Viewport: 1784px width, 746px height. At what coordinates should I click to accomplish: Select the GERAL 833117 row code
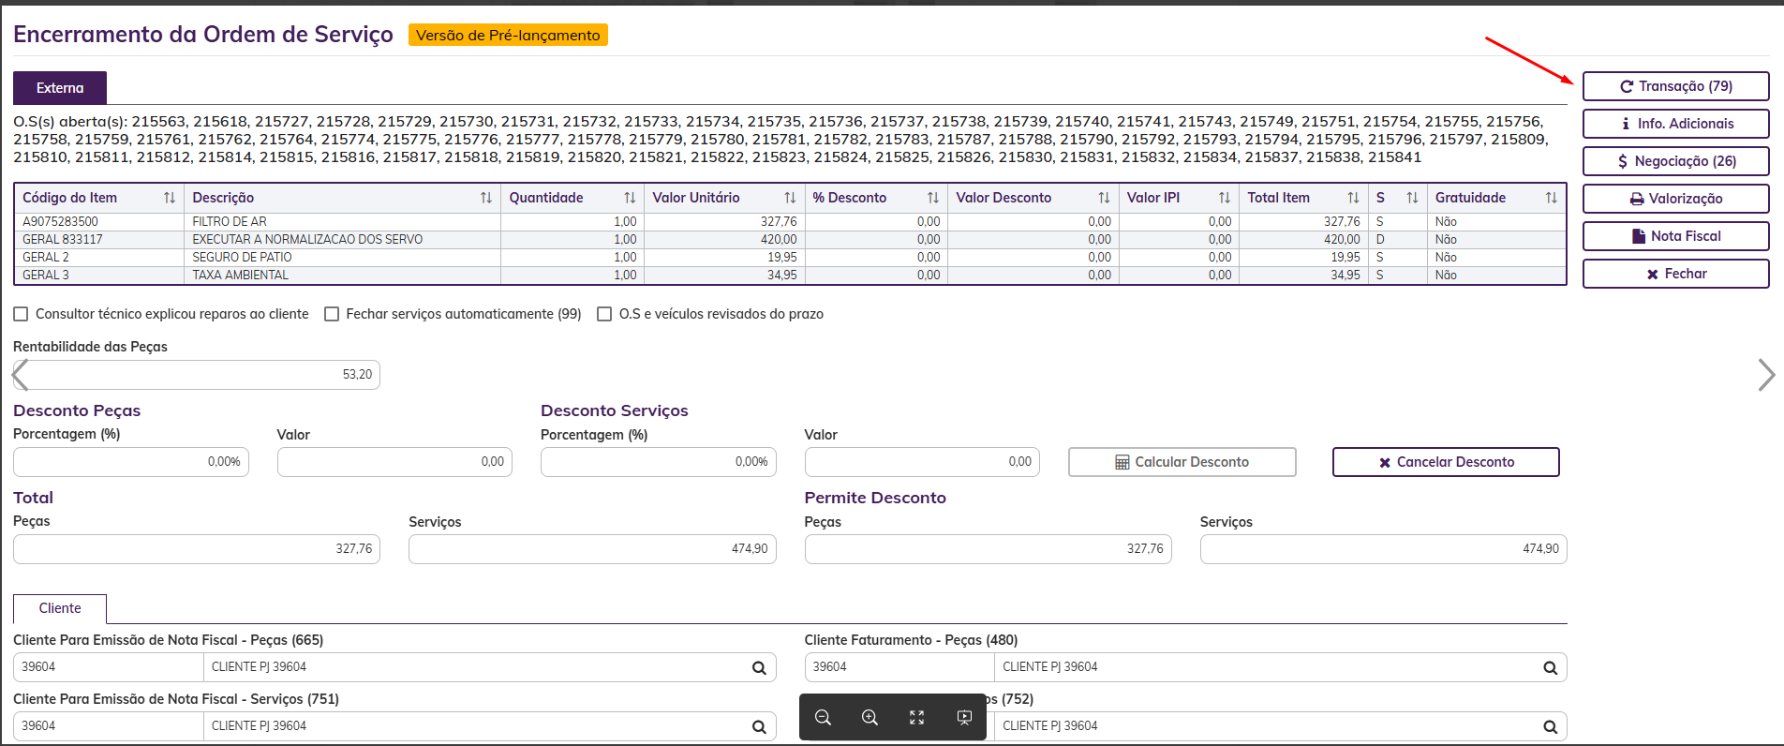63,240
